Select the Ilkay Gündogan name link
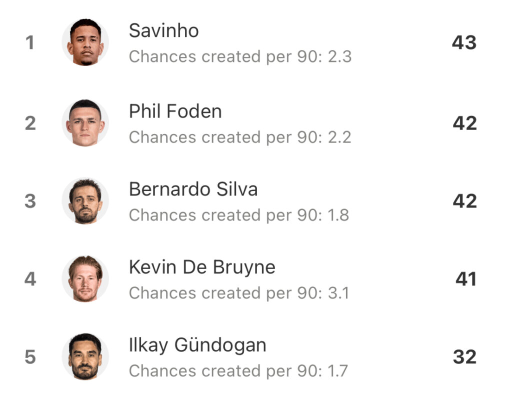512x402 pixels. pyautogui.click(x=197, y=345)
